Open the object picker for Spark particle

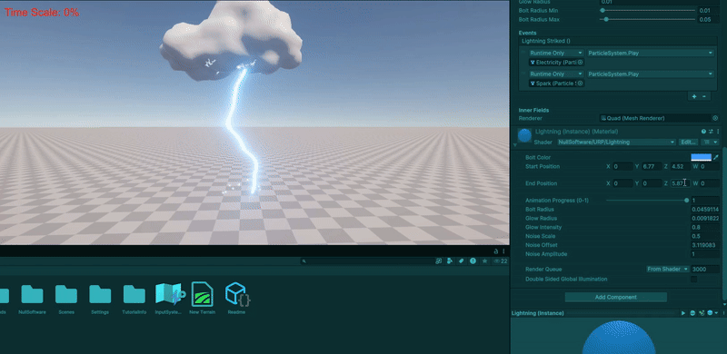580,84
